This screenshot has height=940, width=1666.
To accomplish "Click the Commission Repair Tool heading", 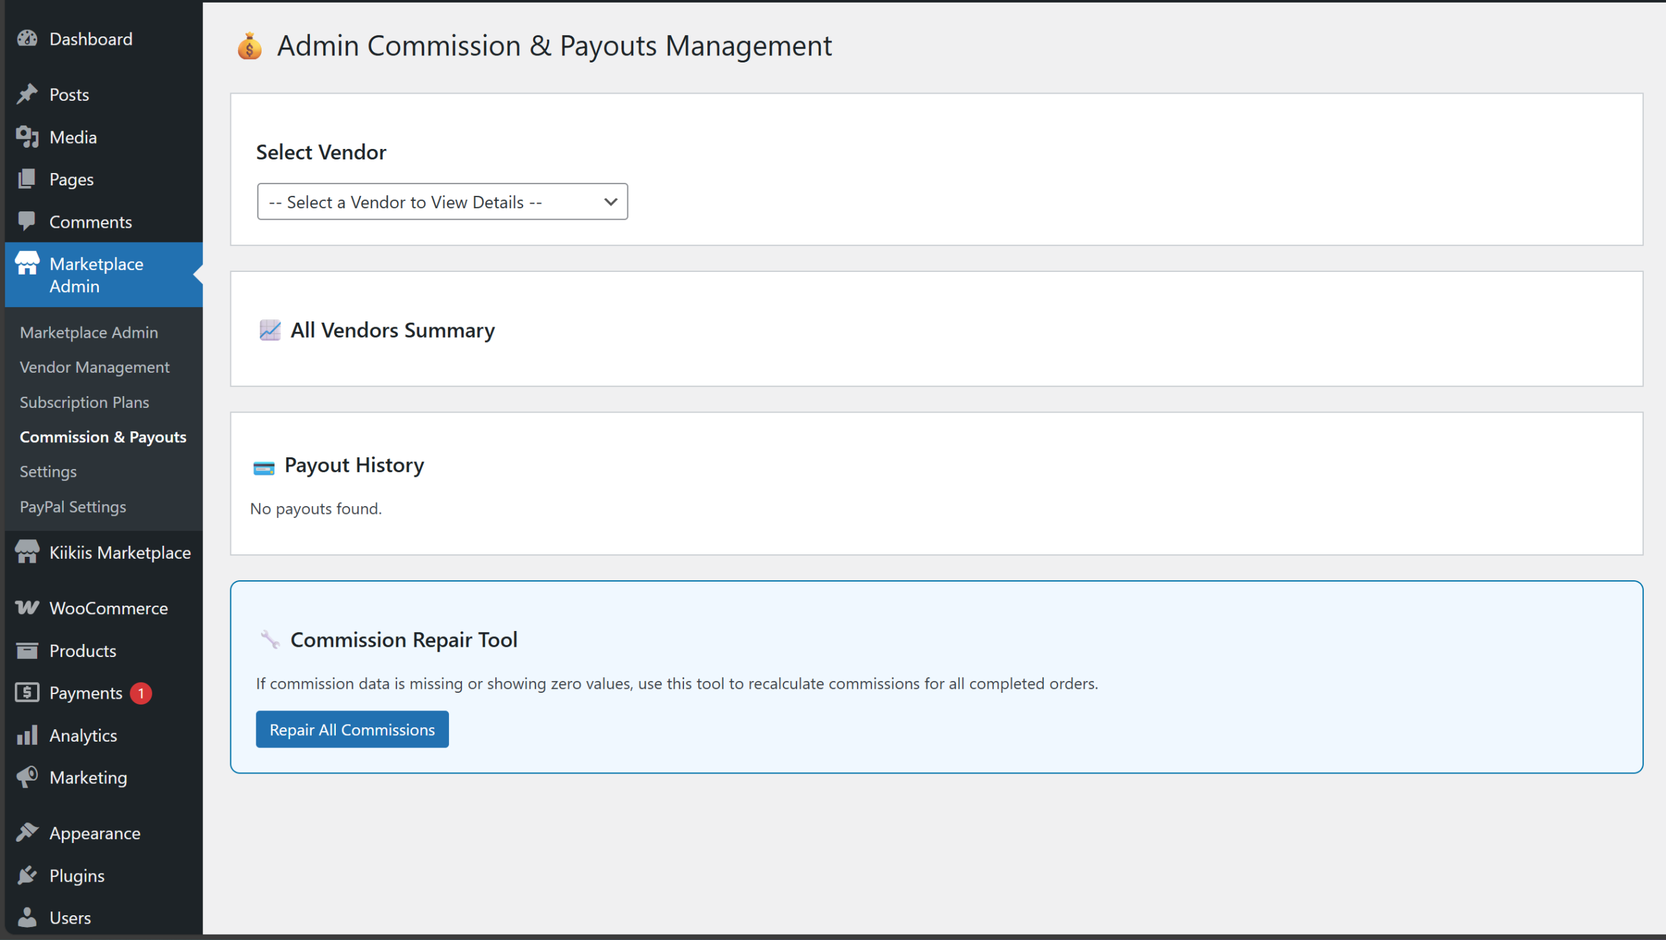I will coord(403,640).
